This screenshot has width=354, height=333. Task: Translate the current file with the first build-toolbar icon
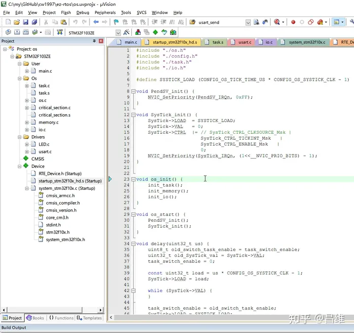(8, 32)
